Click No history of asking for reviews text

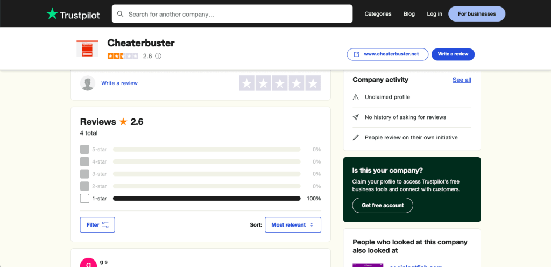(x=406, y=117)
